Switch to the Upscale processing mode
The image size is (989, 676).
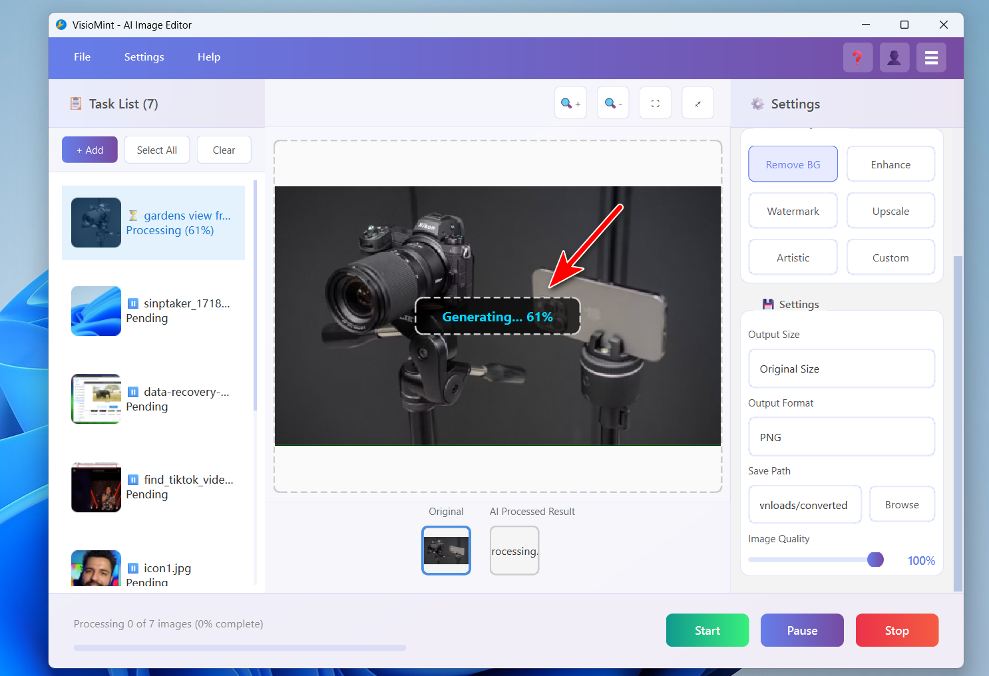[890, 211]
